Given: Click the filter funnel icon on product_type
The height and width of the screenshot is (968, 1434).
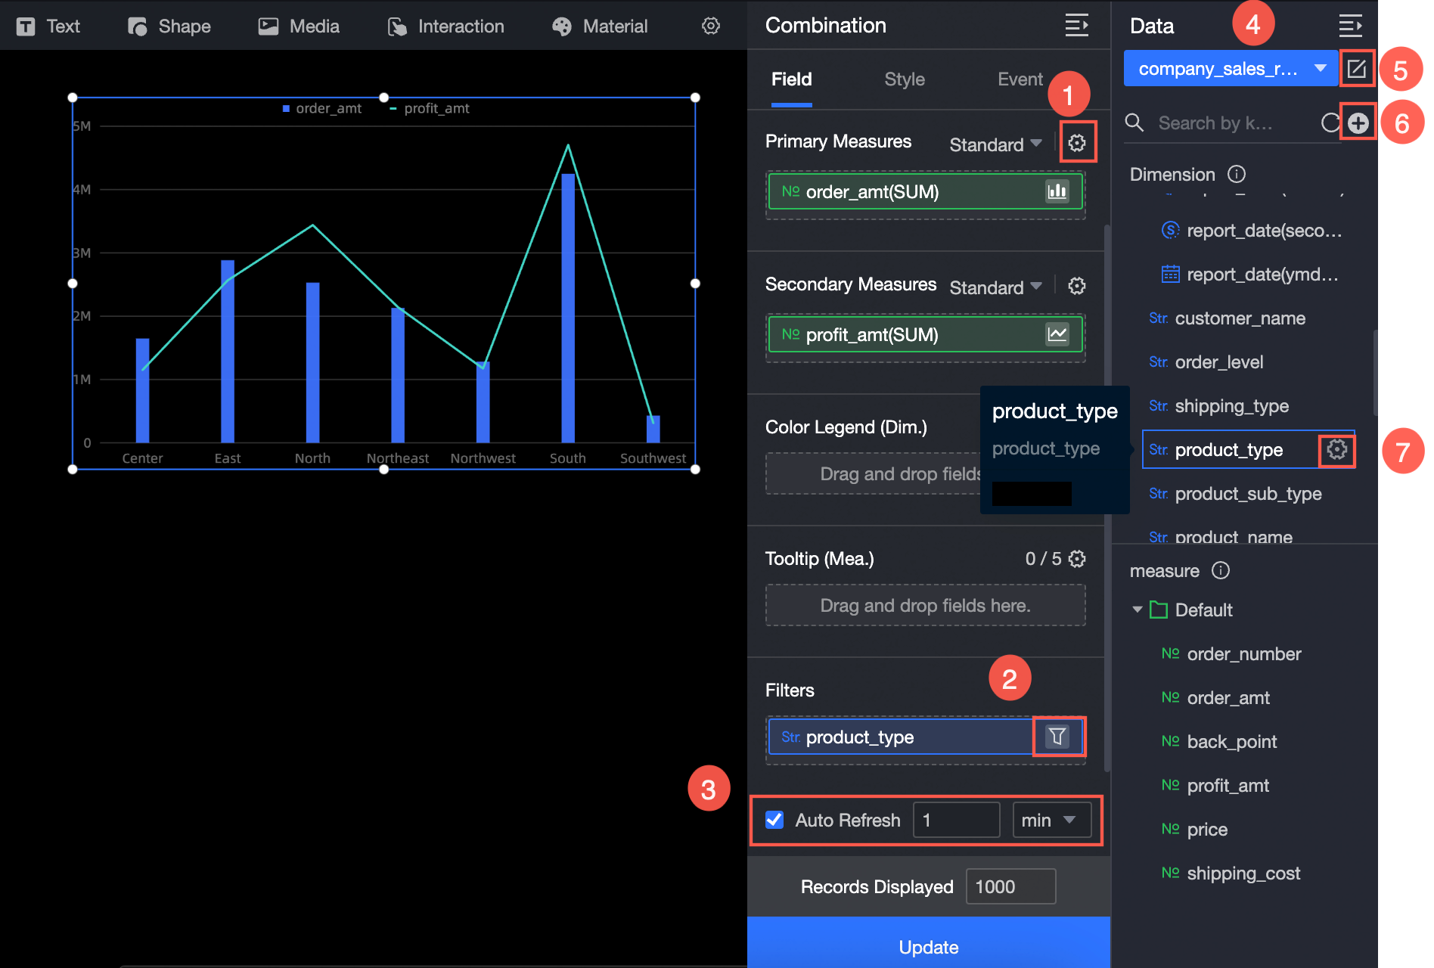Looking at the screenshot, I should tap(1057, 736).
